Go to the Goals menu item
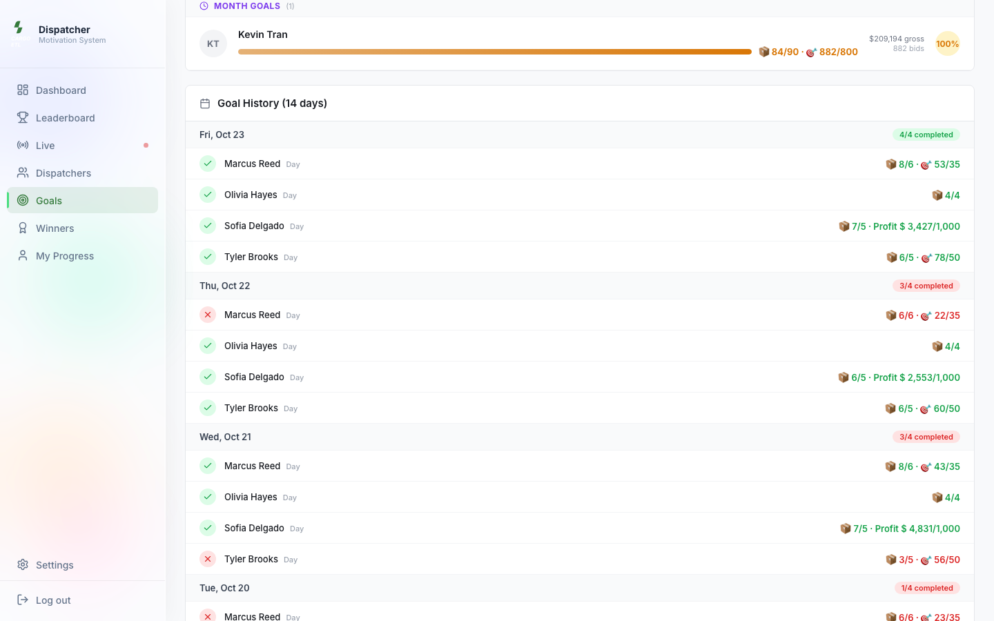Viewport: 994px width, 621px height. point(83,200)
